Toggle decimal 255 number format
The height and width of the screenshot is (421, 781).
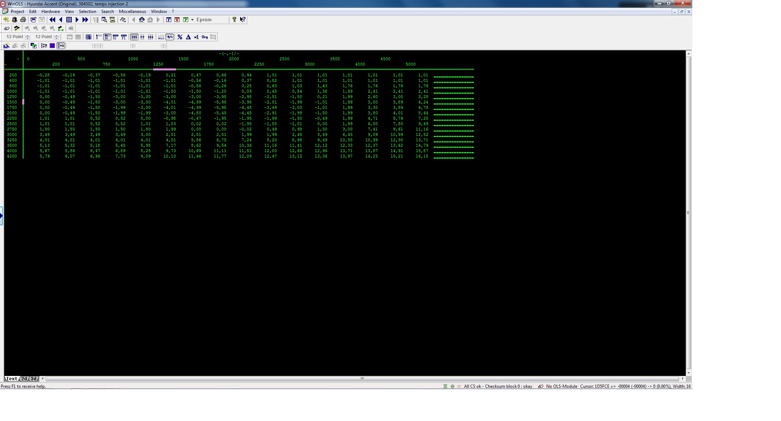pos(134,37)
